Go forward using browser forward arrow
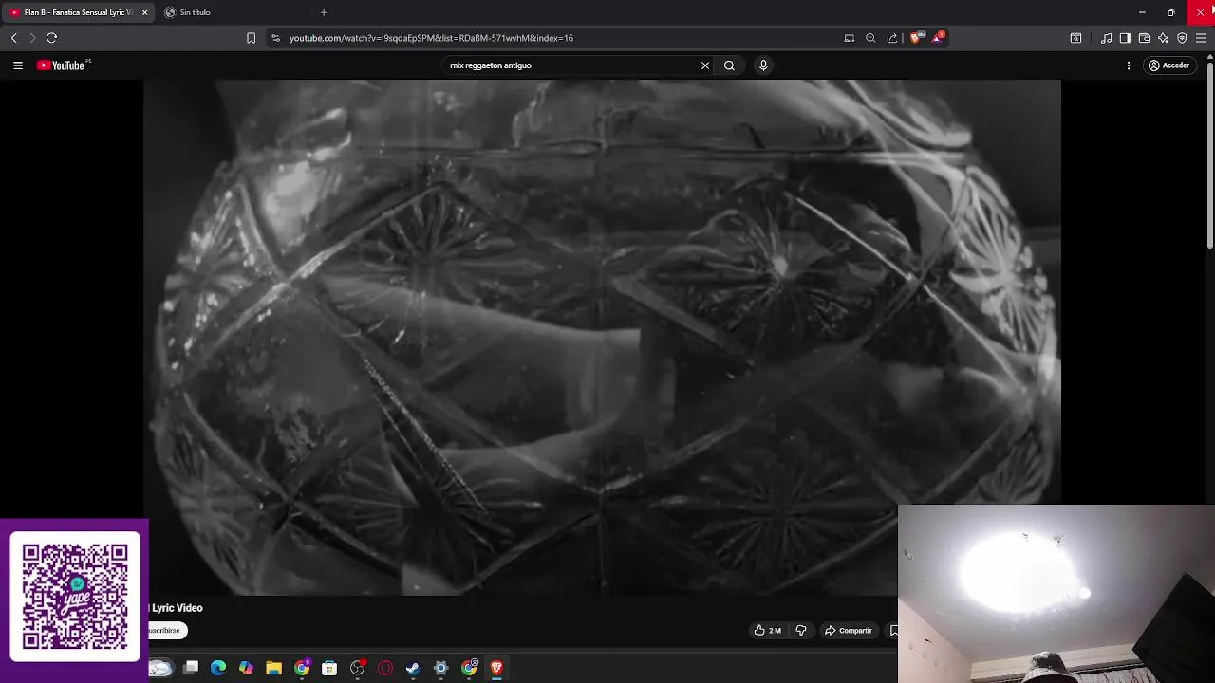Image resolution: width=1215 pixels, height=683 pixels. 32,38
